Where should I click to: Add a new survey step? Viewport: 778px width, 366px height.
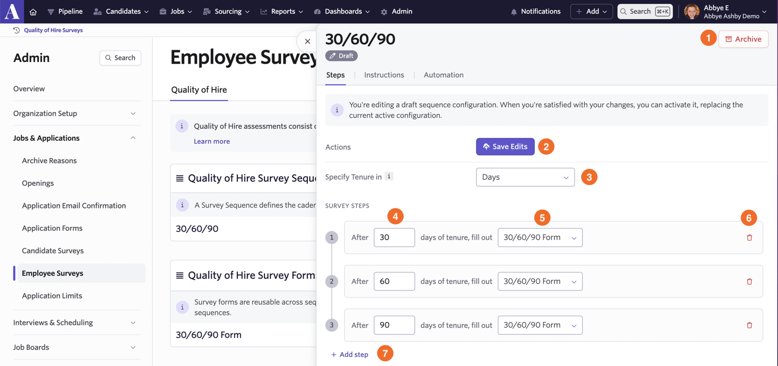coord(350,355)
